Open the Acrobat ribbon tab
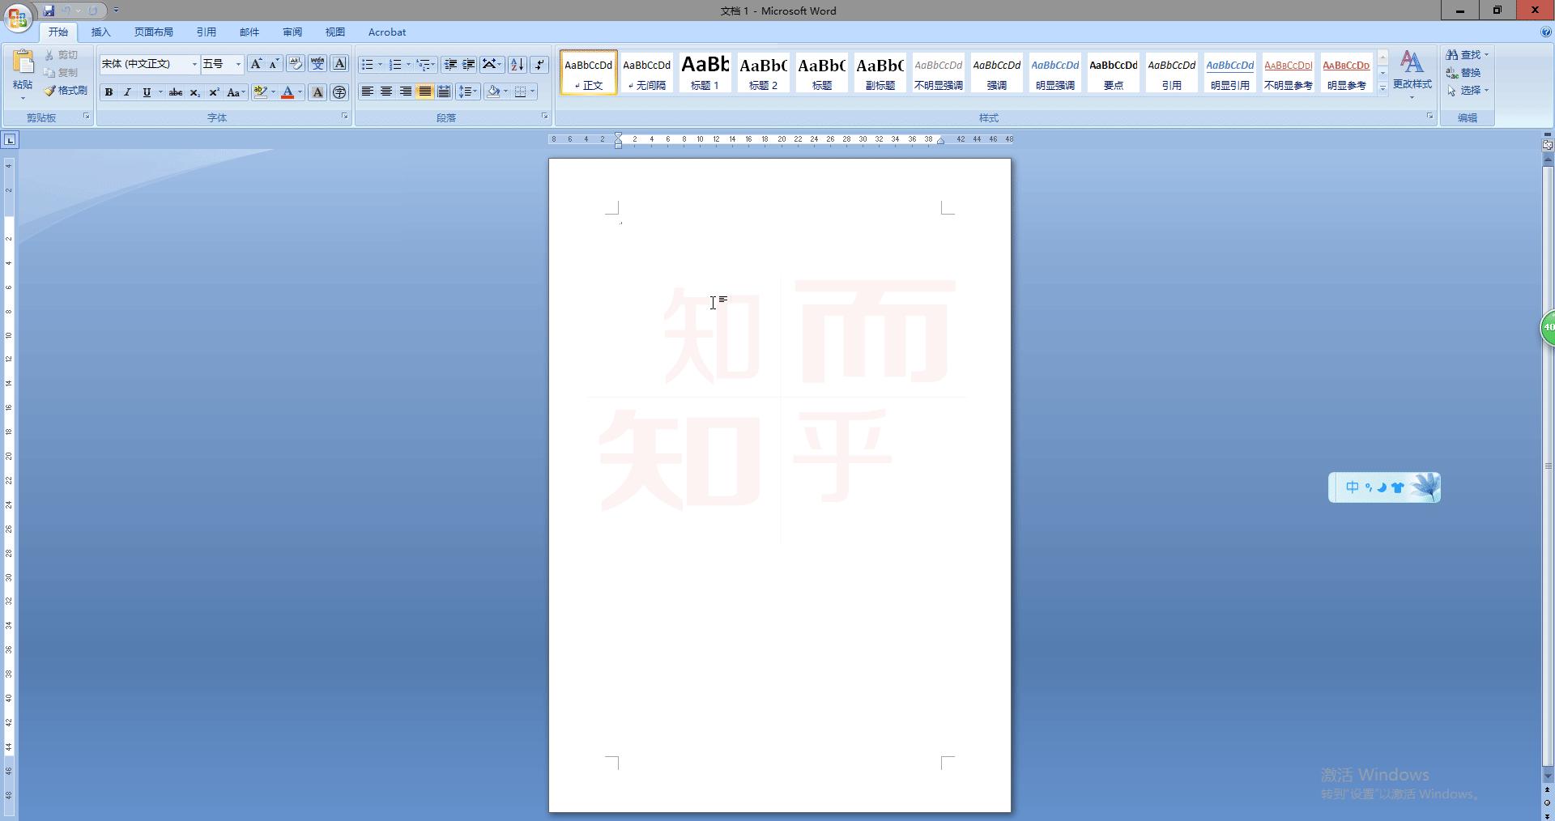This screenshot has height=821, width=1555. (x=386, y=32)
